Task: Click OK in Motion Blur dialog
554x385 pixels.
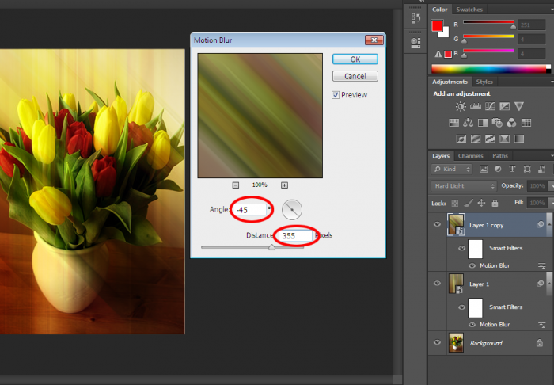Action: pyautogui.click(x=355, y=59)
